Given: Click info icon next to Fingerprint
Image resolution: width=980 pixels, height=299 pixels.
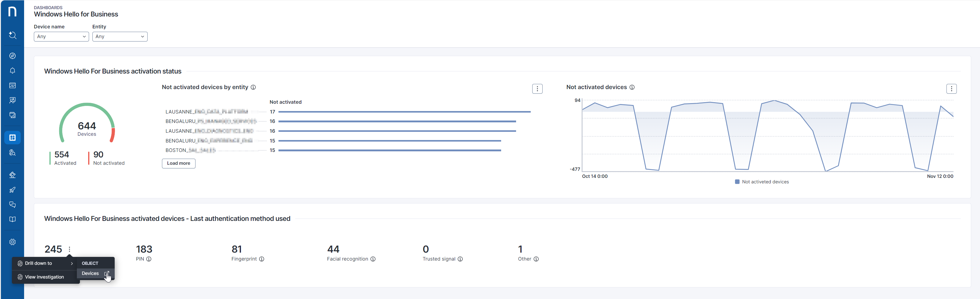Looking at the screenshot, I should [262, 259].
